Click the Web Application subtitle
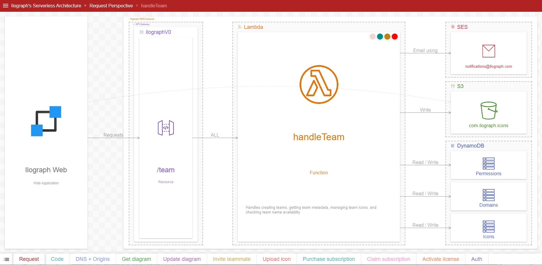 pos(46,183)
